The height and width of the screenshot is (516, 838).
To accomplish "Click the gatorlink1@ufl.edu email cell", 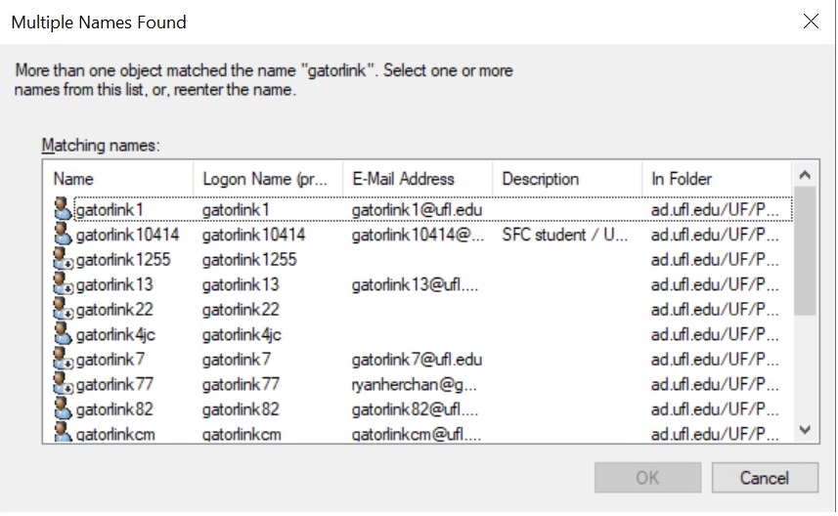I will point(417,210).
